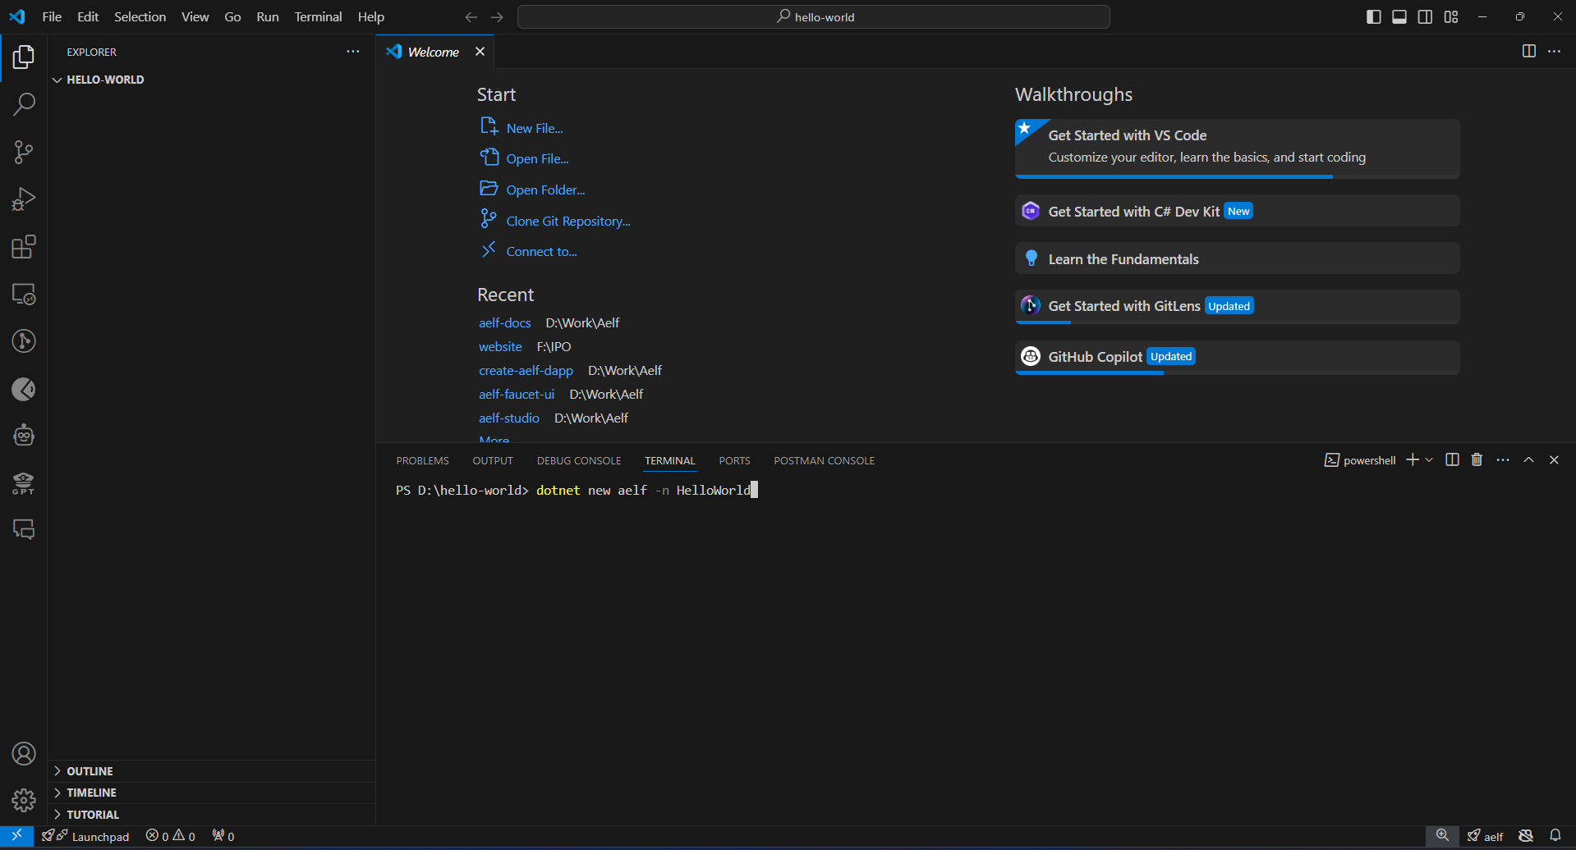Open Remote Explorer in activity bar
Image resolution: width=1576 pixels, height=850 pixels.
[x=24, y=295]
